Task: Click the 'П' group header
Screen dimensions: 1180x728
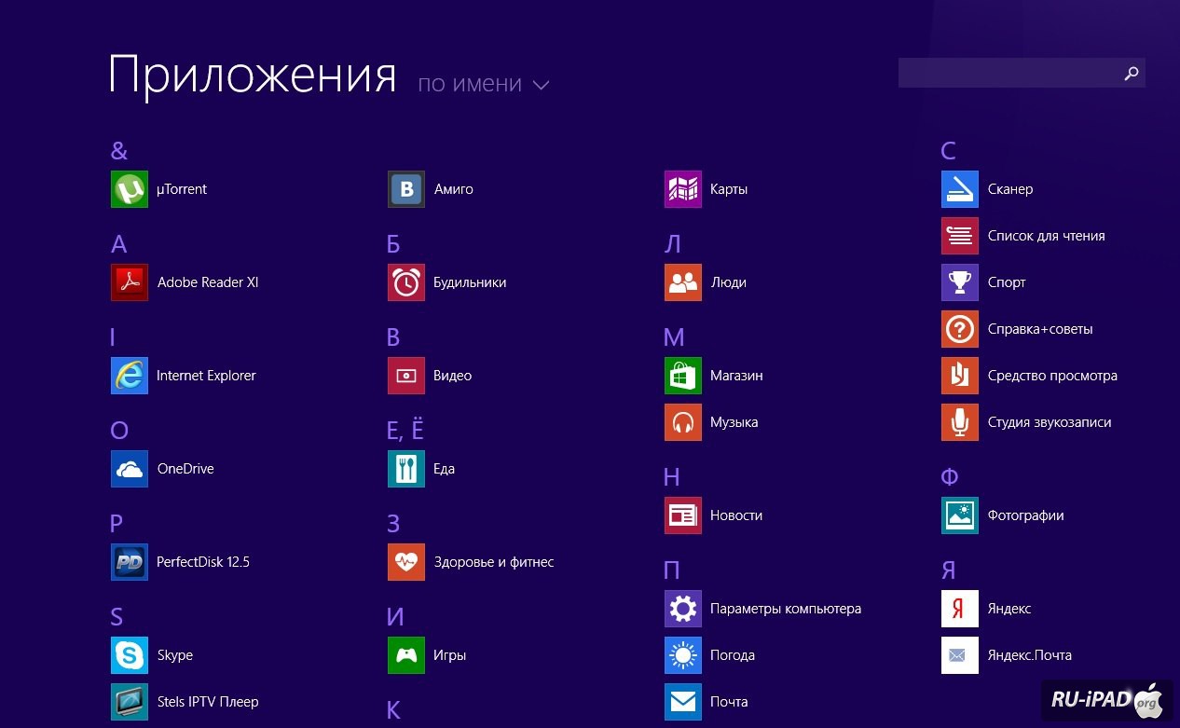Action: pyautogui.click(x=672, y=570)
